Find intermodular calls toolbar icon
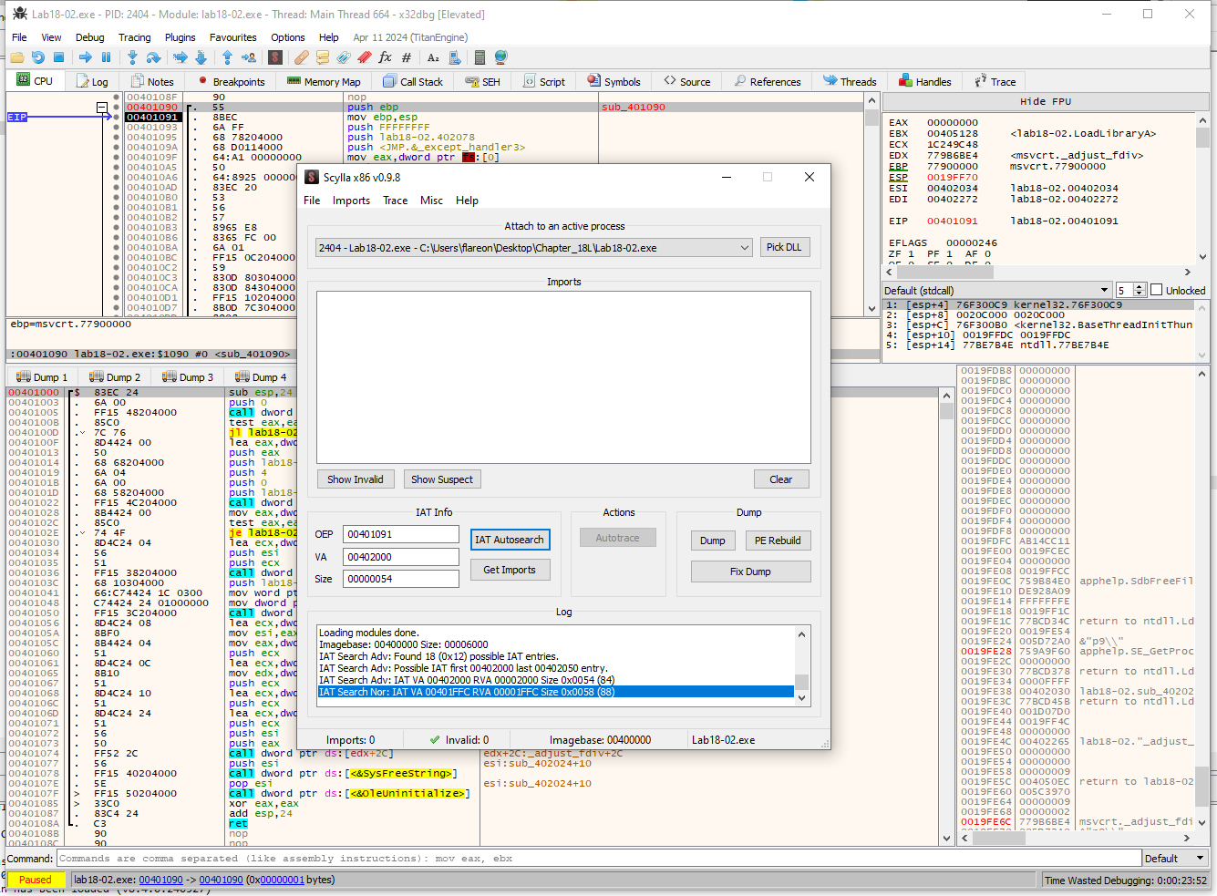The height and width of the screenshot is (896, 1217). (454, 57)
